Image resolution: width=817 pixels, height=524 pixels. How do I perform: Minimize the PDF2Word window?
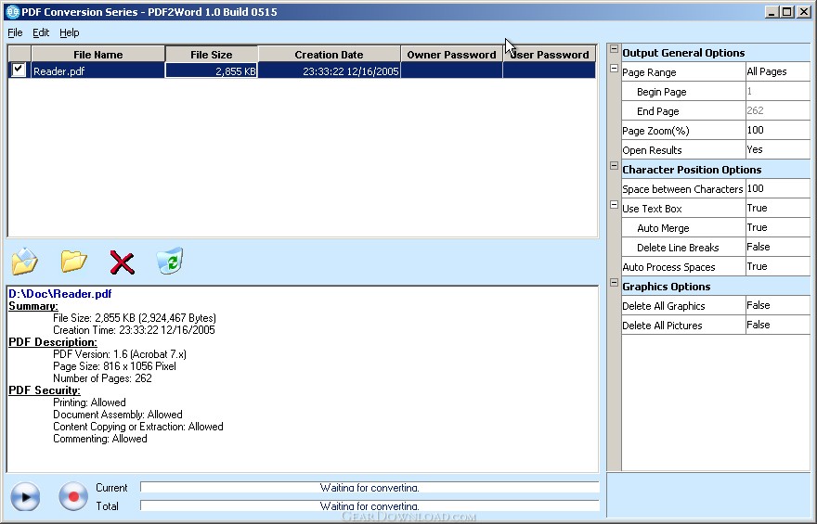coord(772,12)
